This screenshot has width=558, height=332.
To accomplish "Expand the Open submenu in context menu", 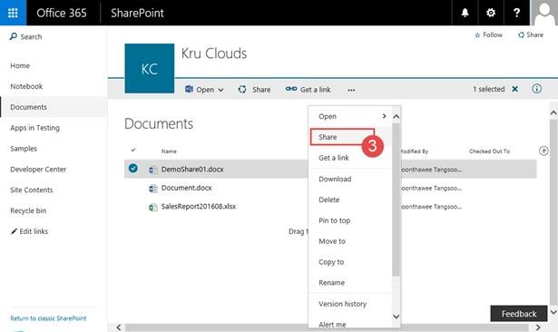I will click(x=384, y=116).
